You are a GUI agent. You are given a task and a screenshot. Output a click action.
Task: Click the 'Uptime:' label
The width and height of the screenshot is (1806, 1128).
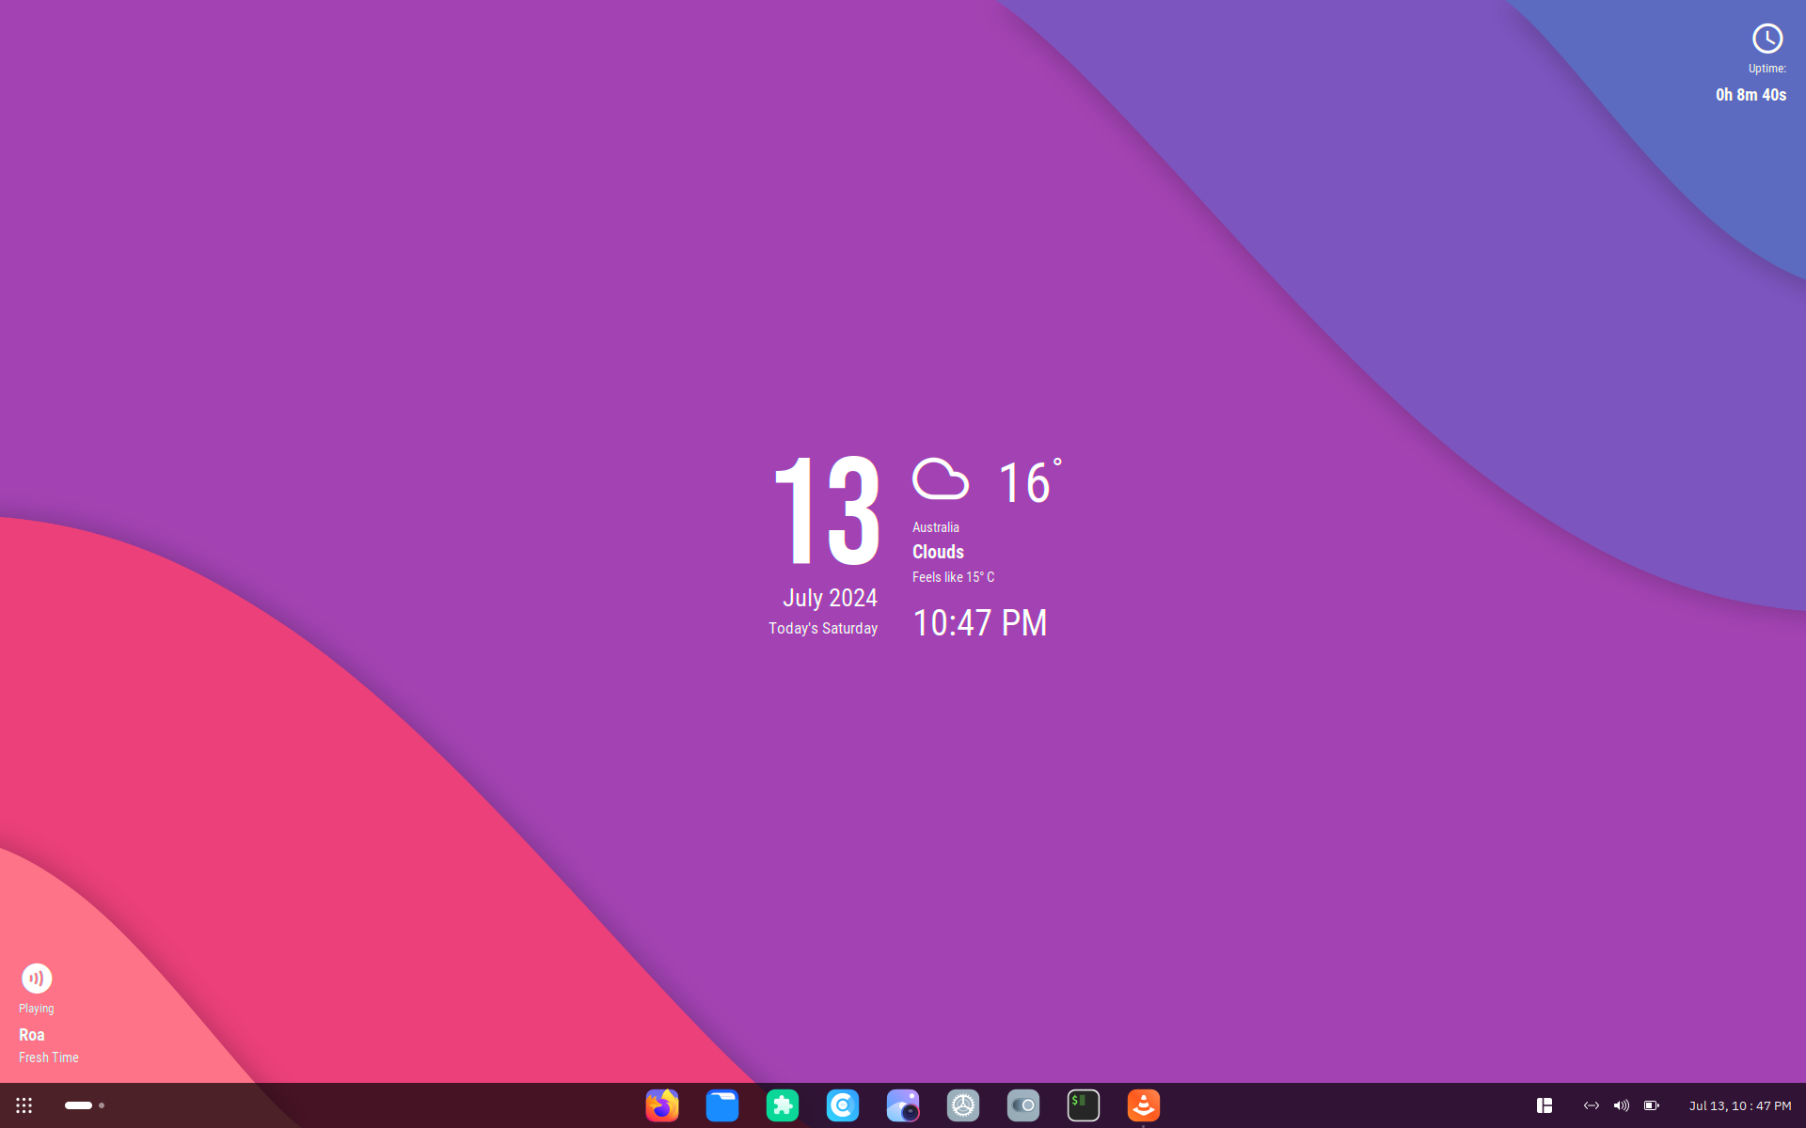(x=1767, y=69)
